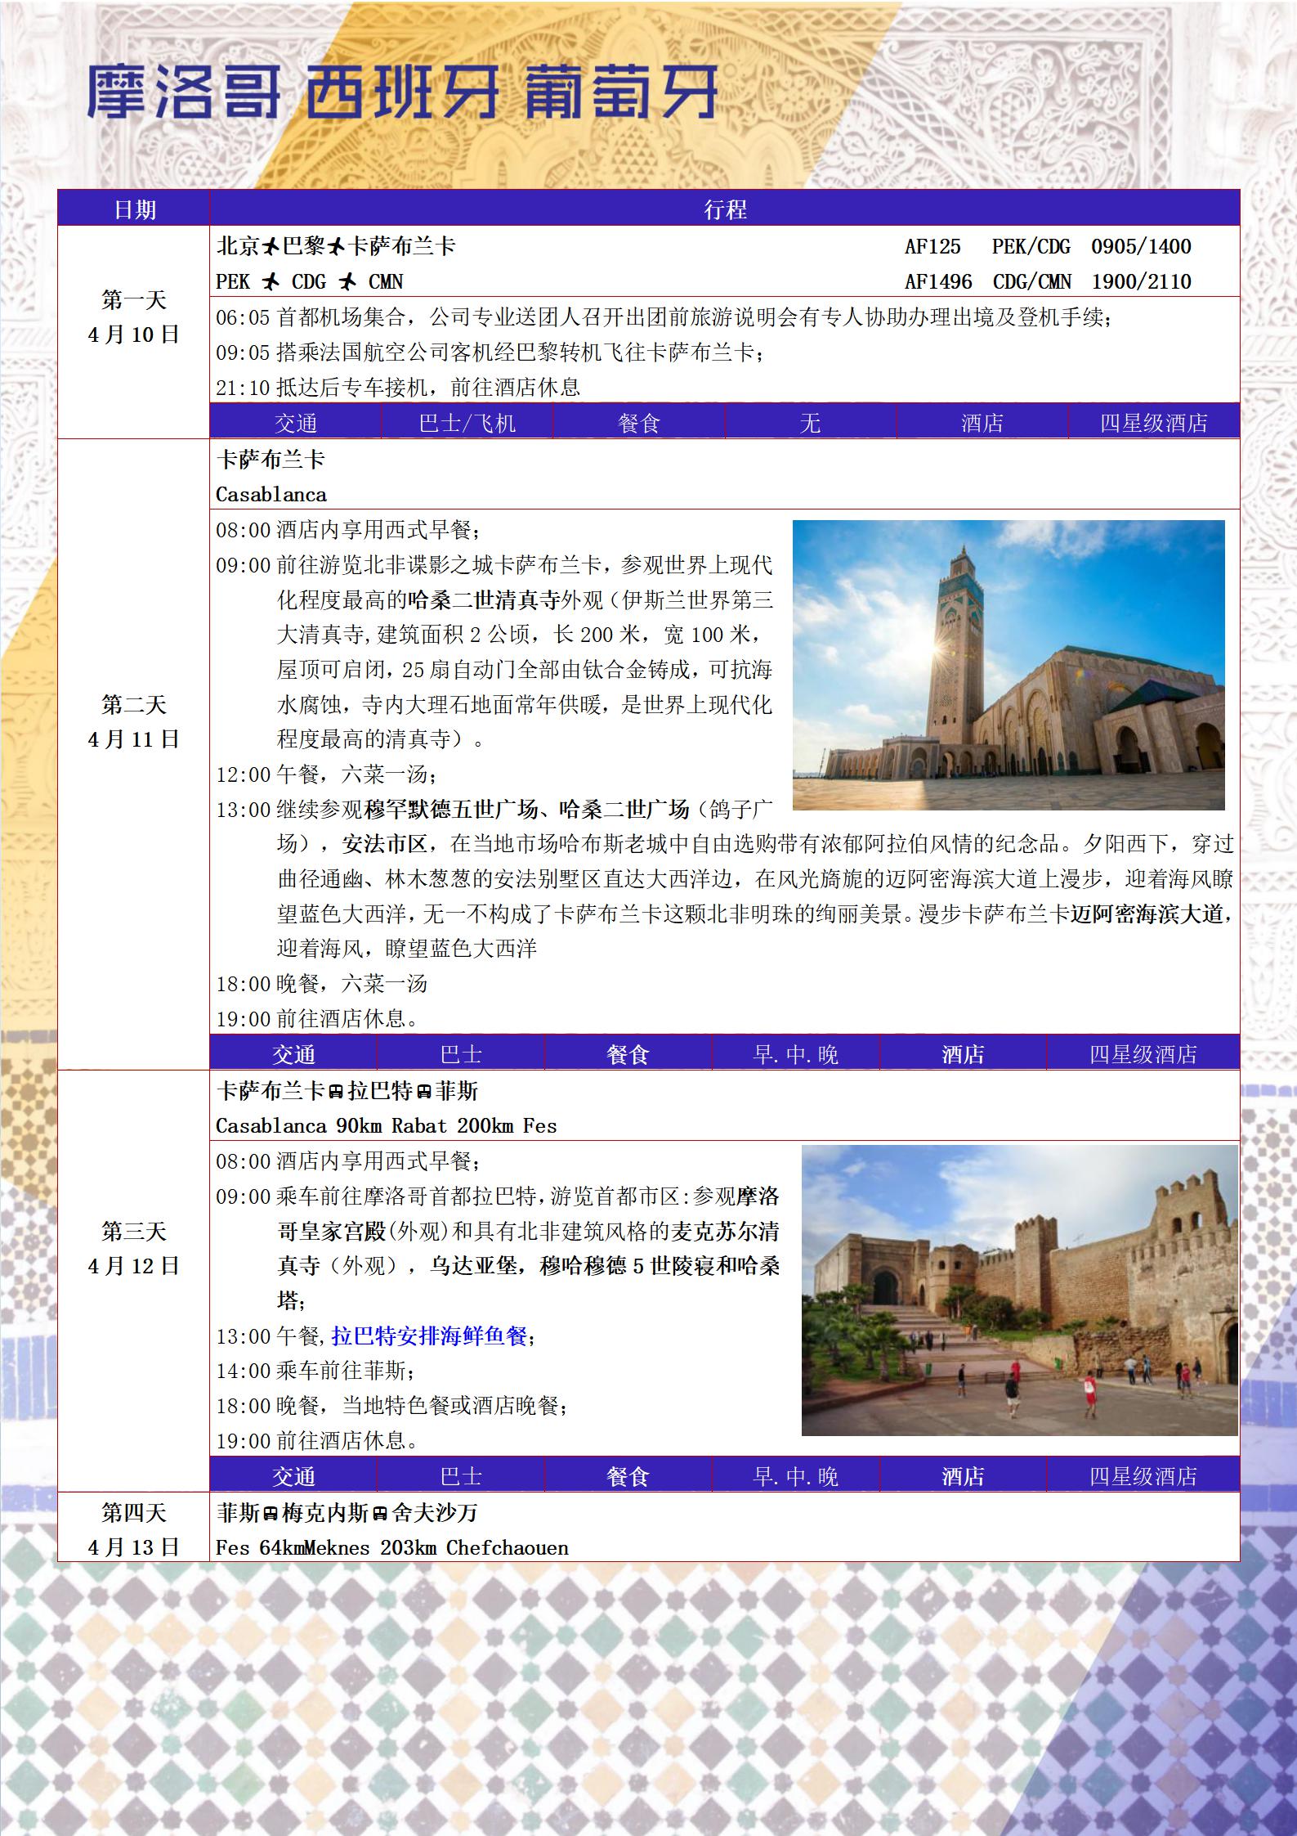Click the Casablanca subtitle on day two

(x=271, y=495)
